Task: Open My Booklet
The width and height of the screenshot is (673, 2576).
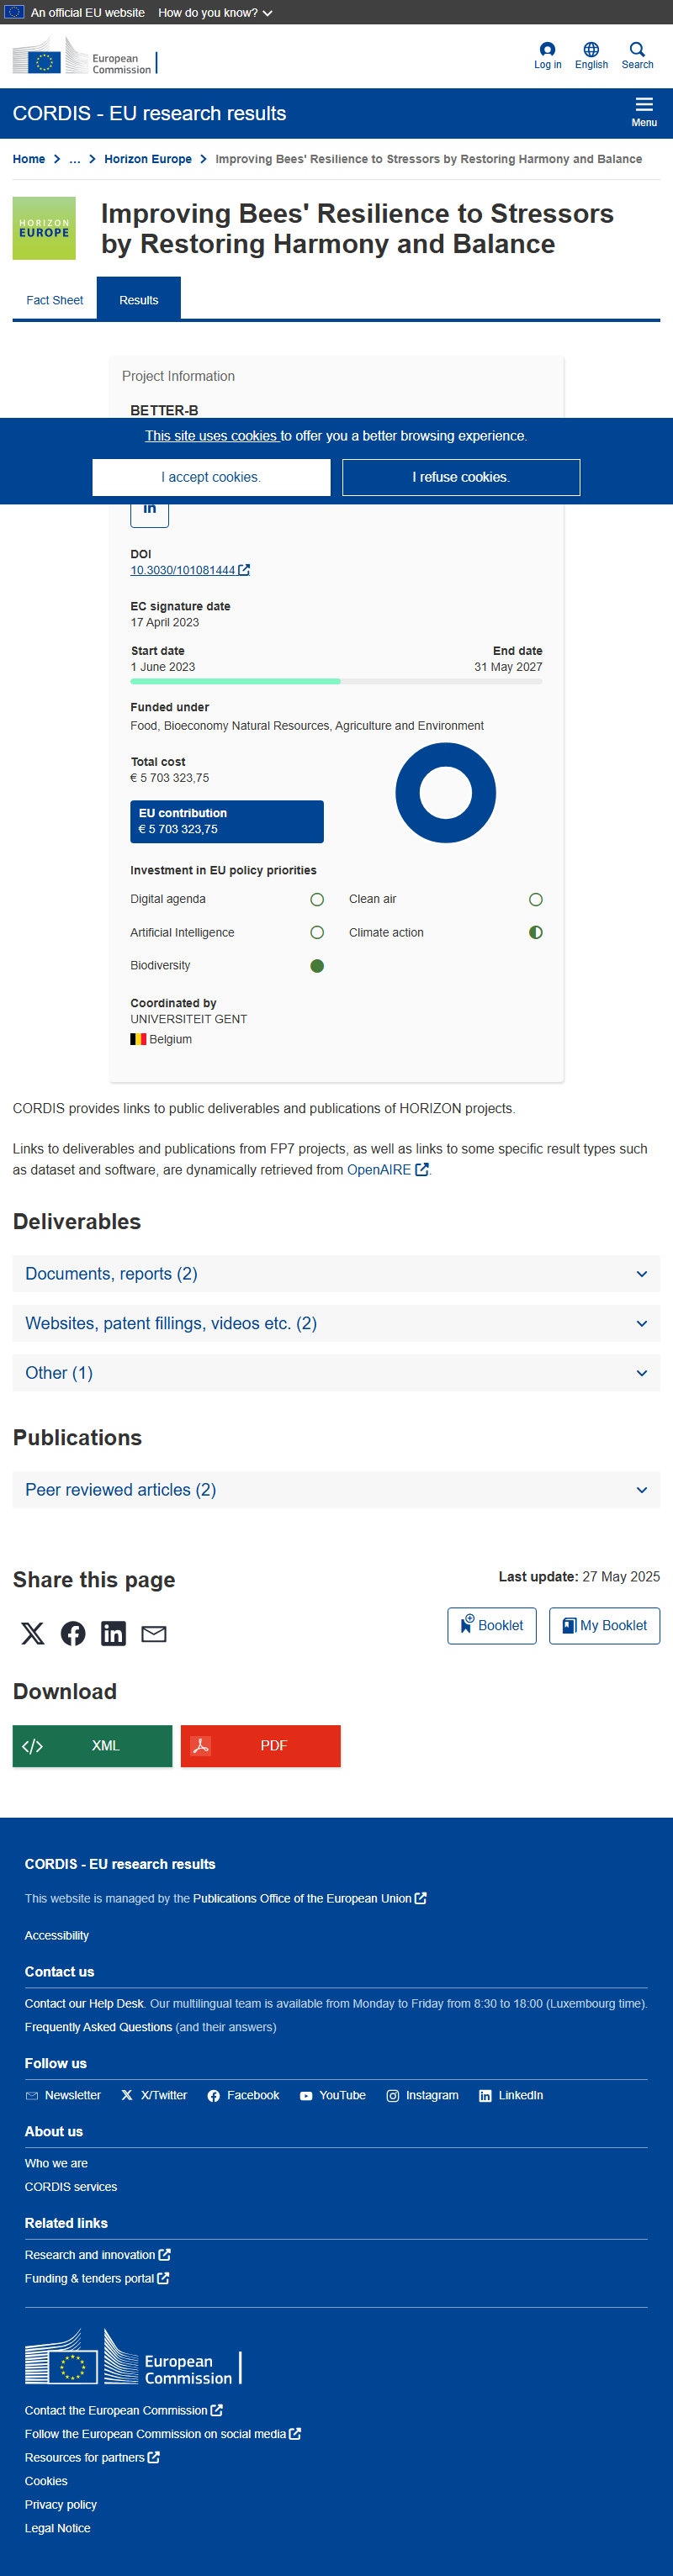Action: coord(604,1626)
